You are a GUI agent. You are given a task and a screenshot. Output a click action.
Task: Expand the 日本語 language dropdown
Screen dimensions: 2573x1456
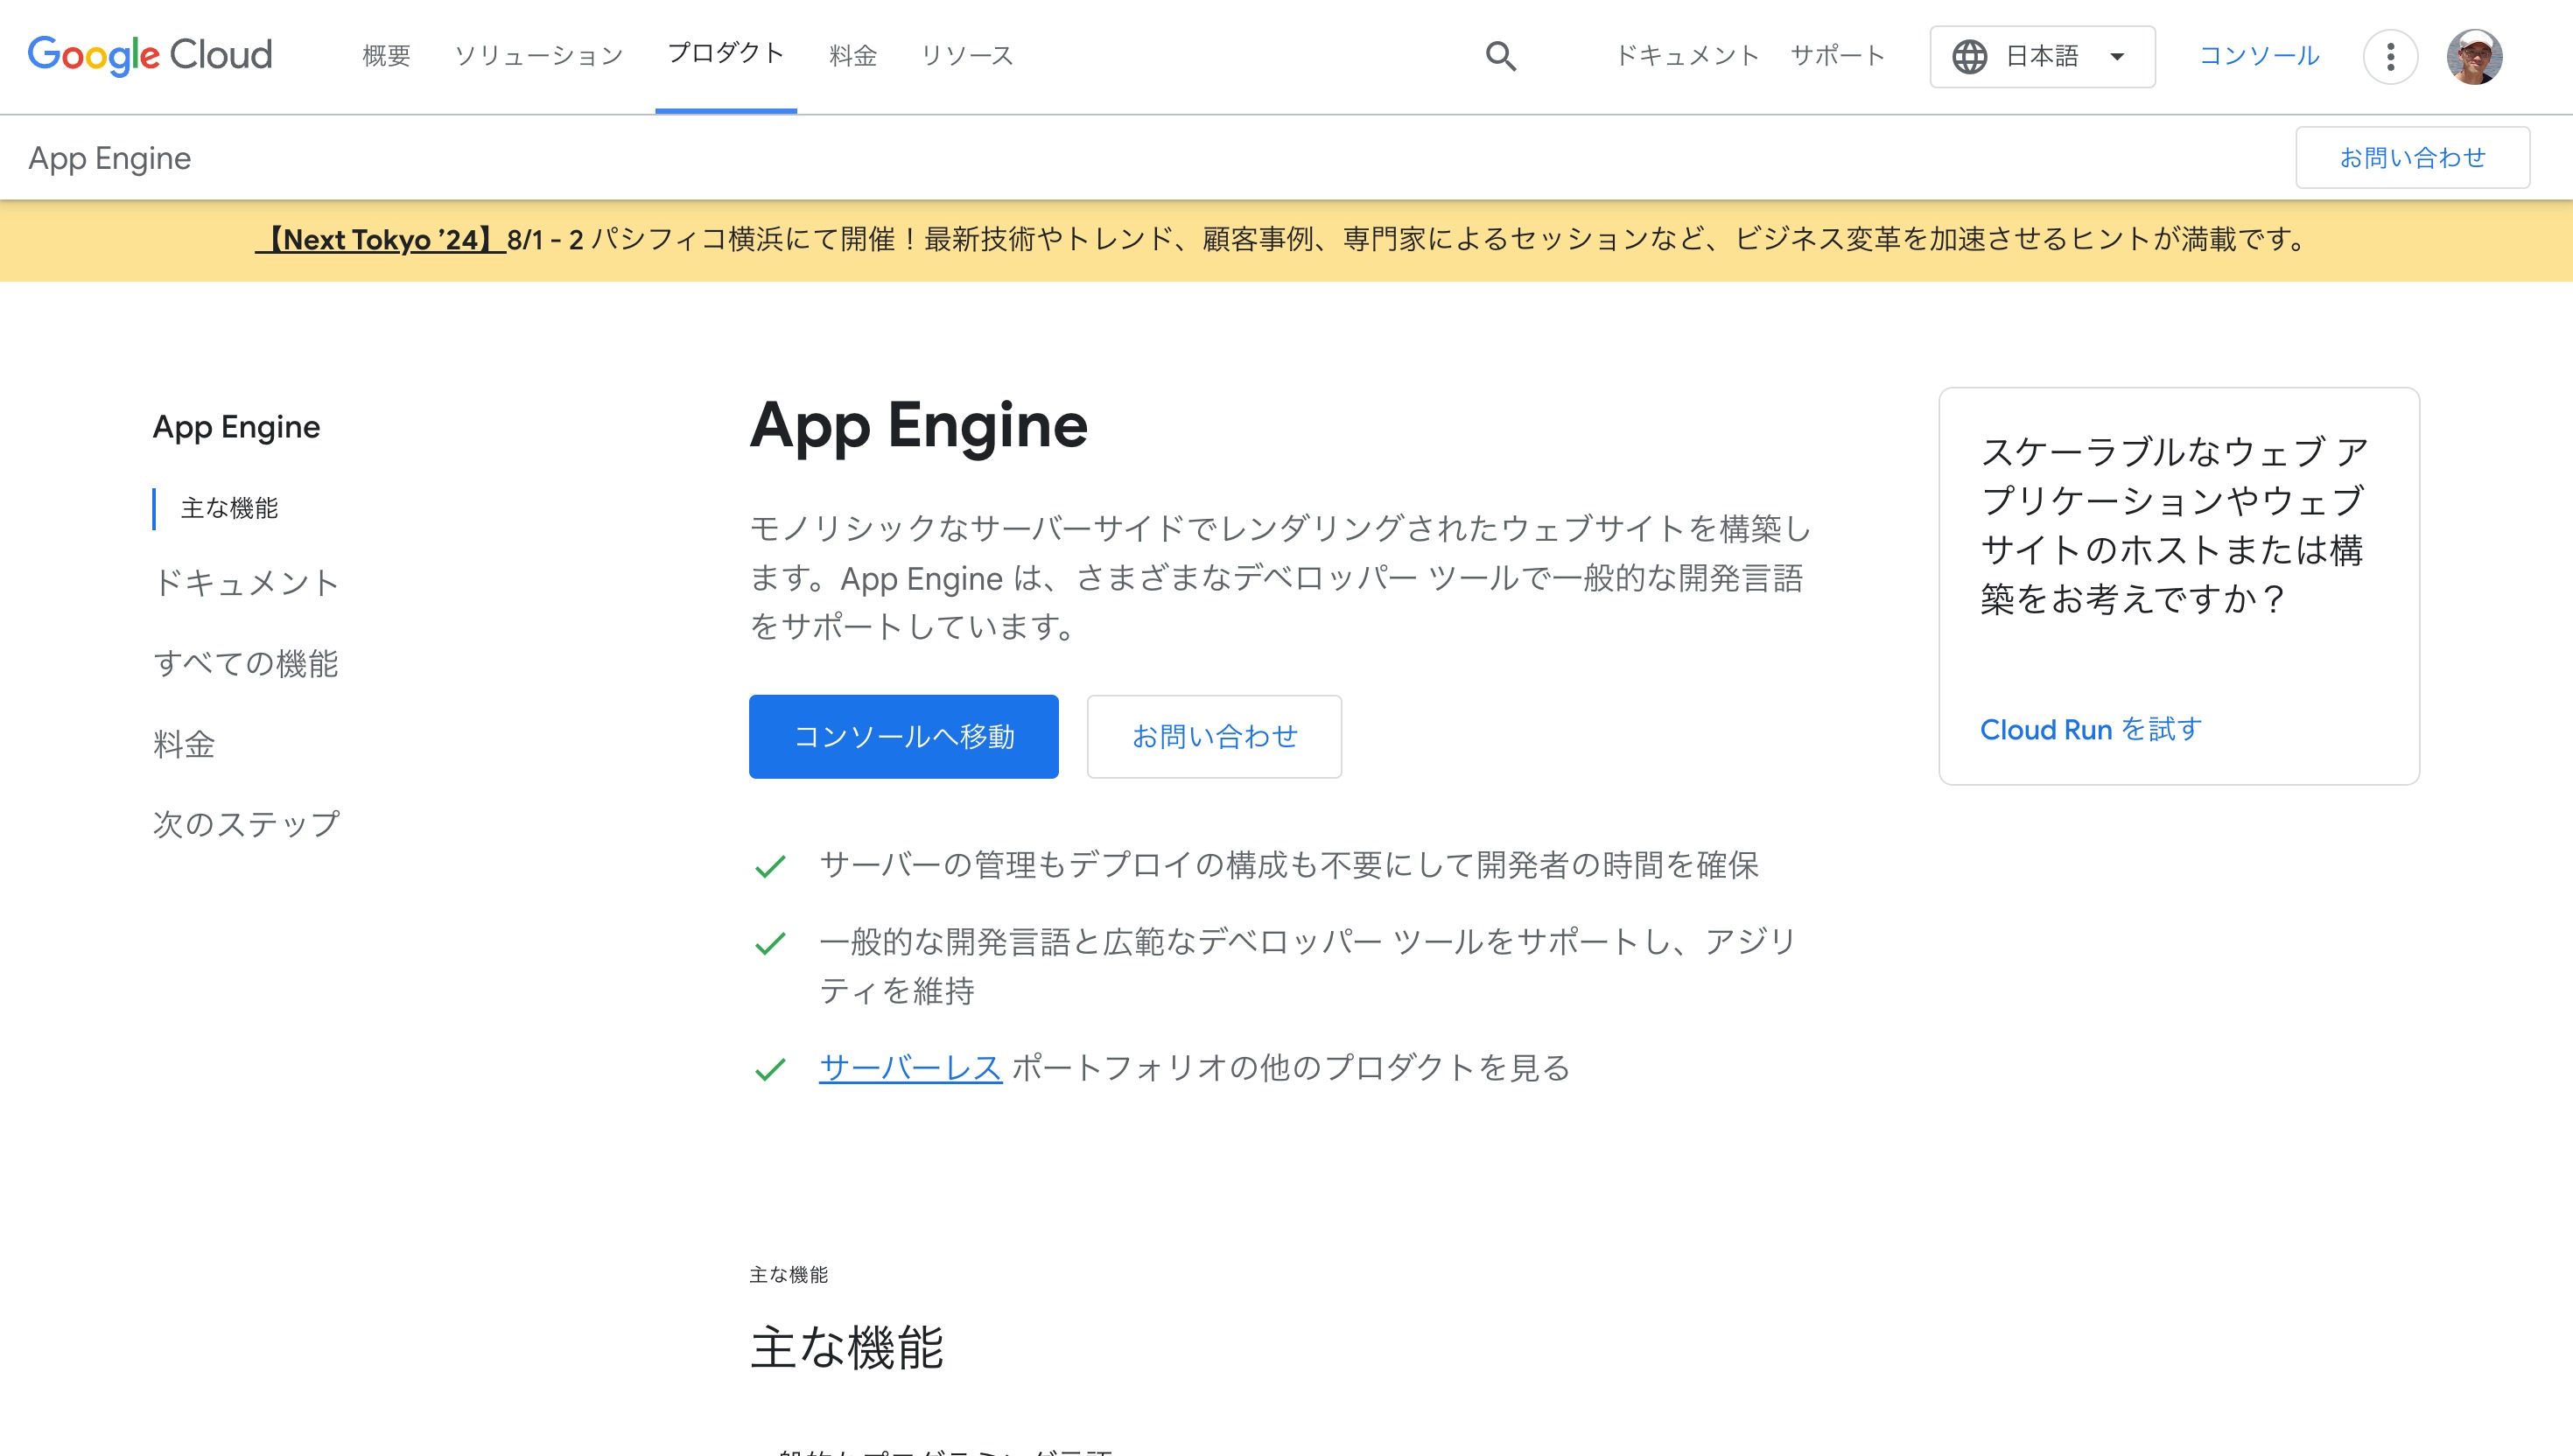2042,56
